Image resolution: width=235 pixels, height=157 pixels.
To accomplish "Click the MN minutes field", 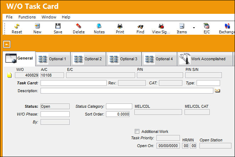I will point(193,146).
